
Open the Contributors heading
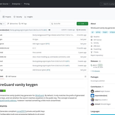pos(96,87)
